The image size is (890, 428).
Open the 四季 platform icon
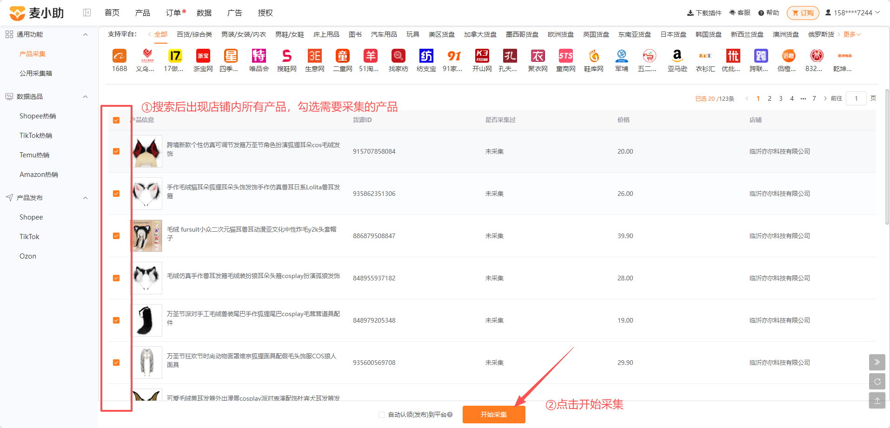pyautogui.click(x=231, y=56)
